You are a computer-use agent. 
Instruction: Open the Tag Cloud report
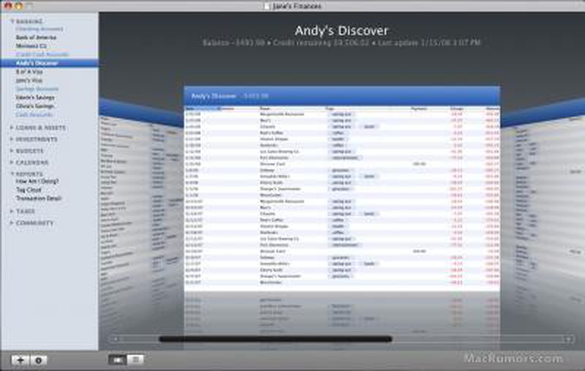[29, 190]
